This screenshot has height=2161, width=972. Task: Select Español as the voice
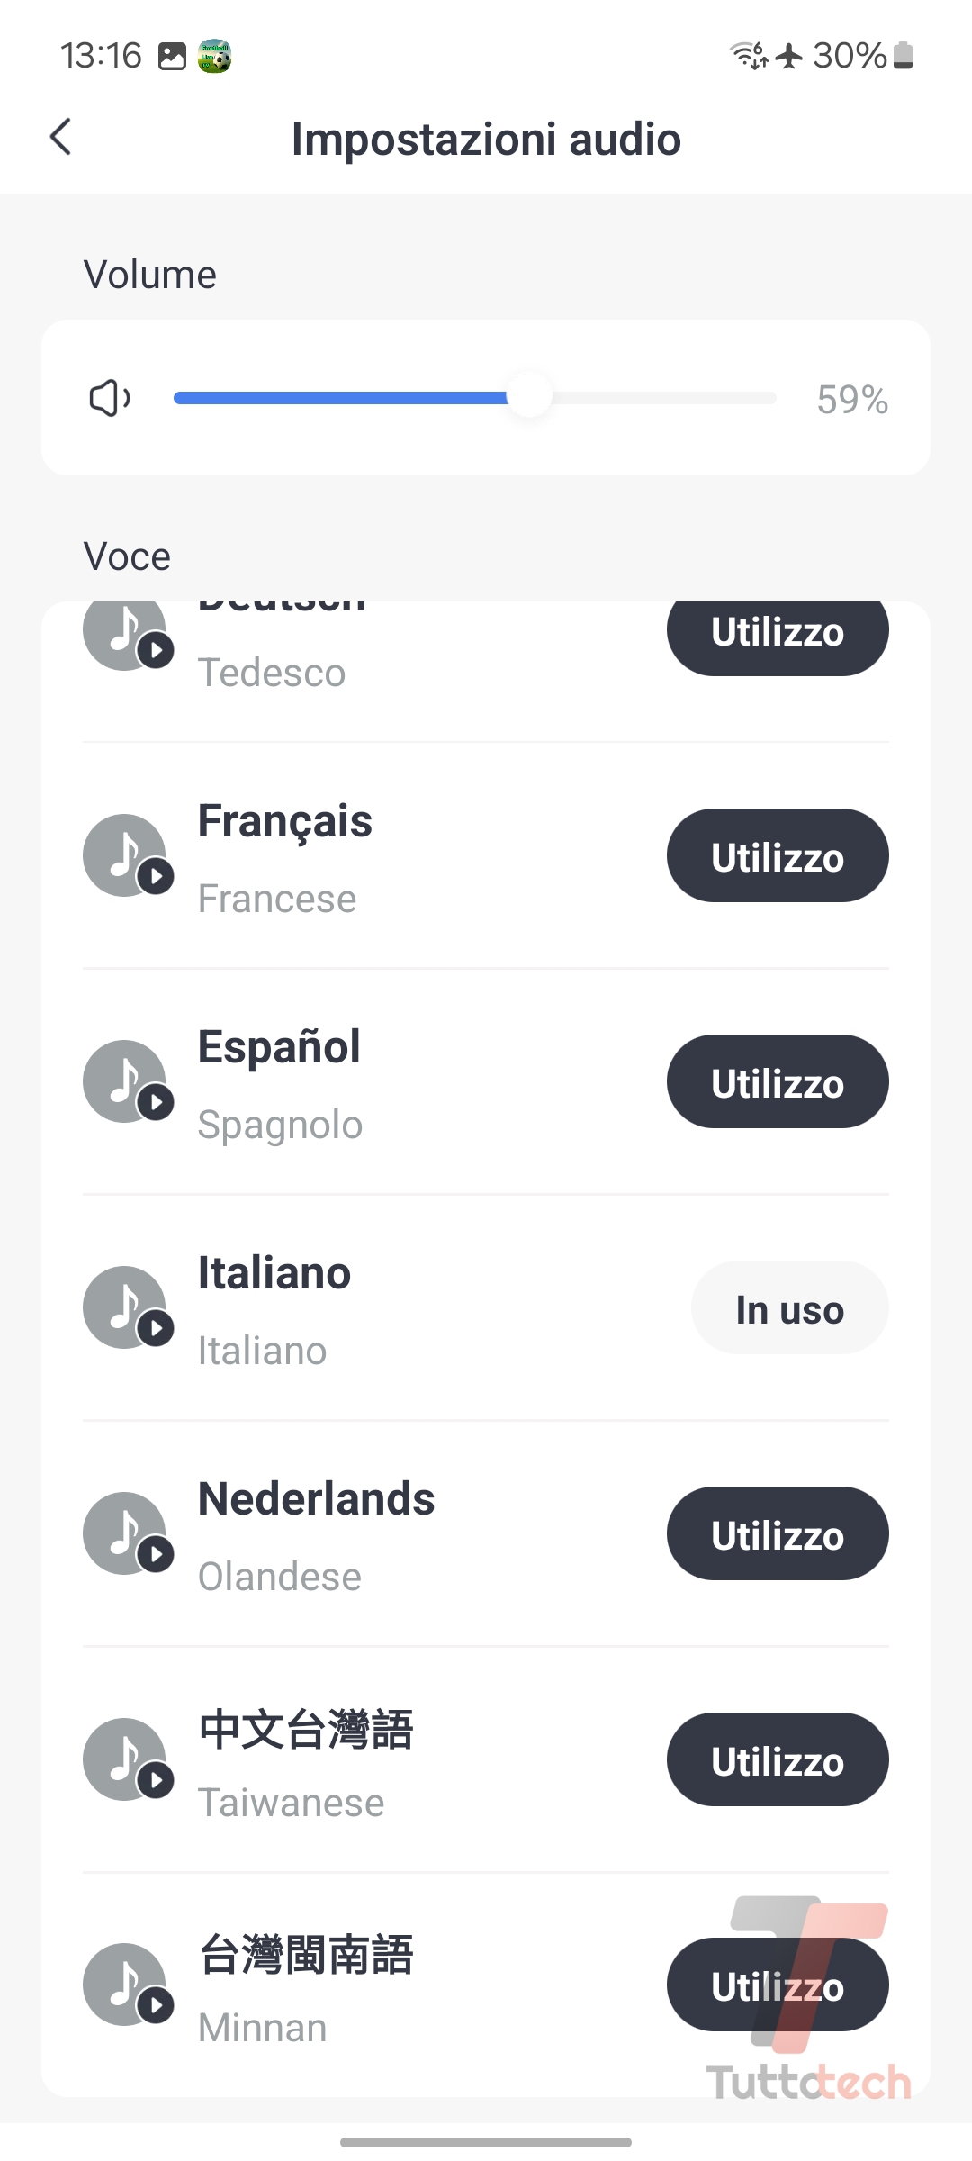tap(778, 1082)
